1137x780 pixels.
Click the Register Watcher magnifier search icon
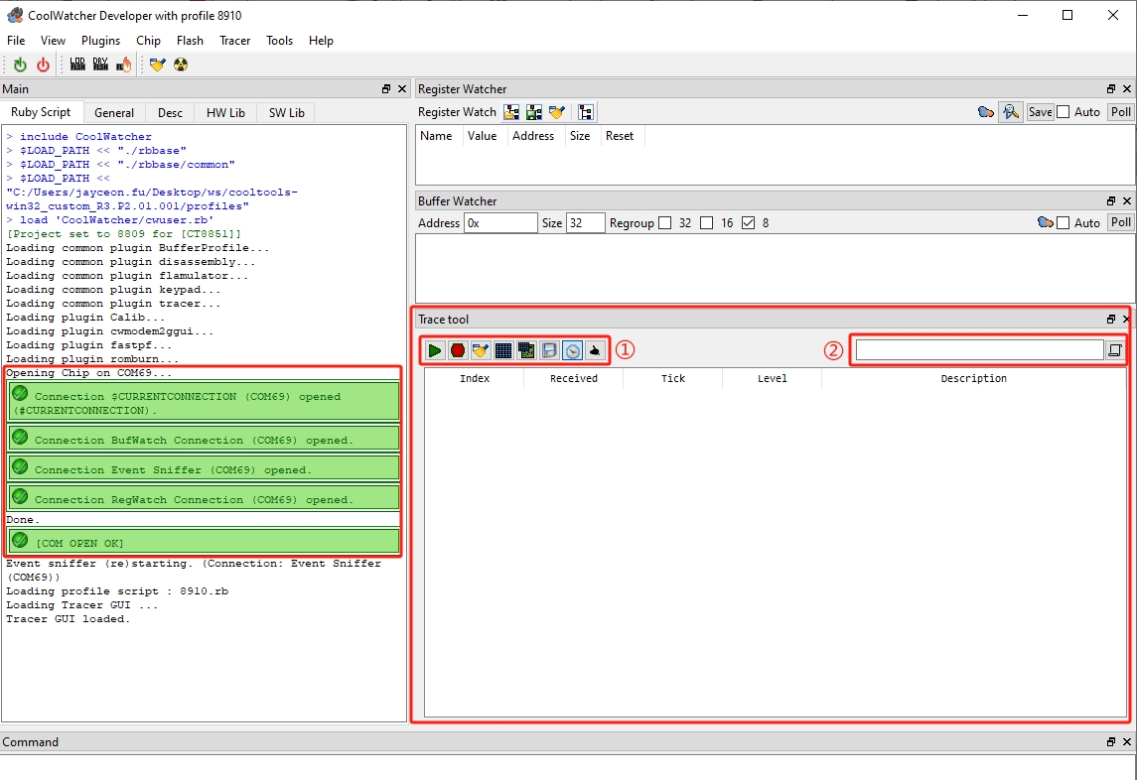(x=1011, y=112)
